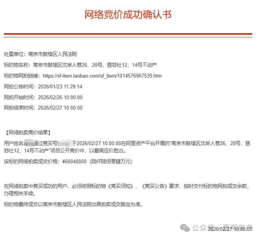Click the title 网络竞价成功确认书
Image resolution: width=257 pixels, height=239 pixels.
[128, 15]
